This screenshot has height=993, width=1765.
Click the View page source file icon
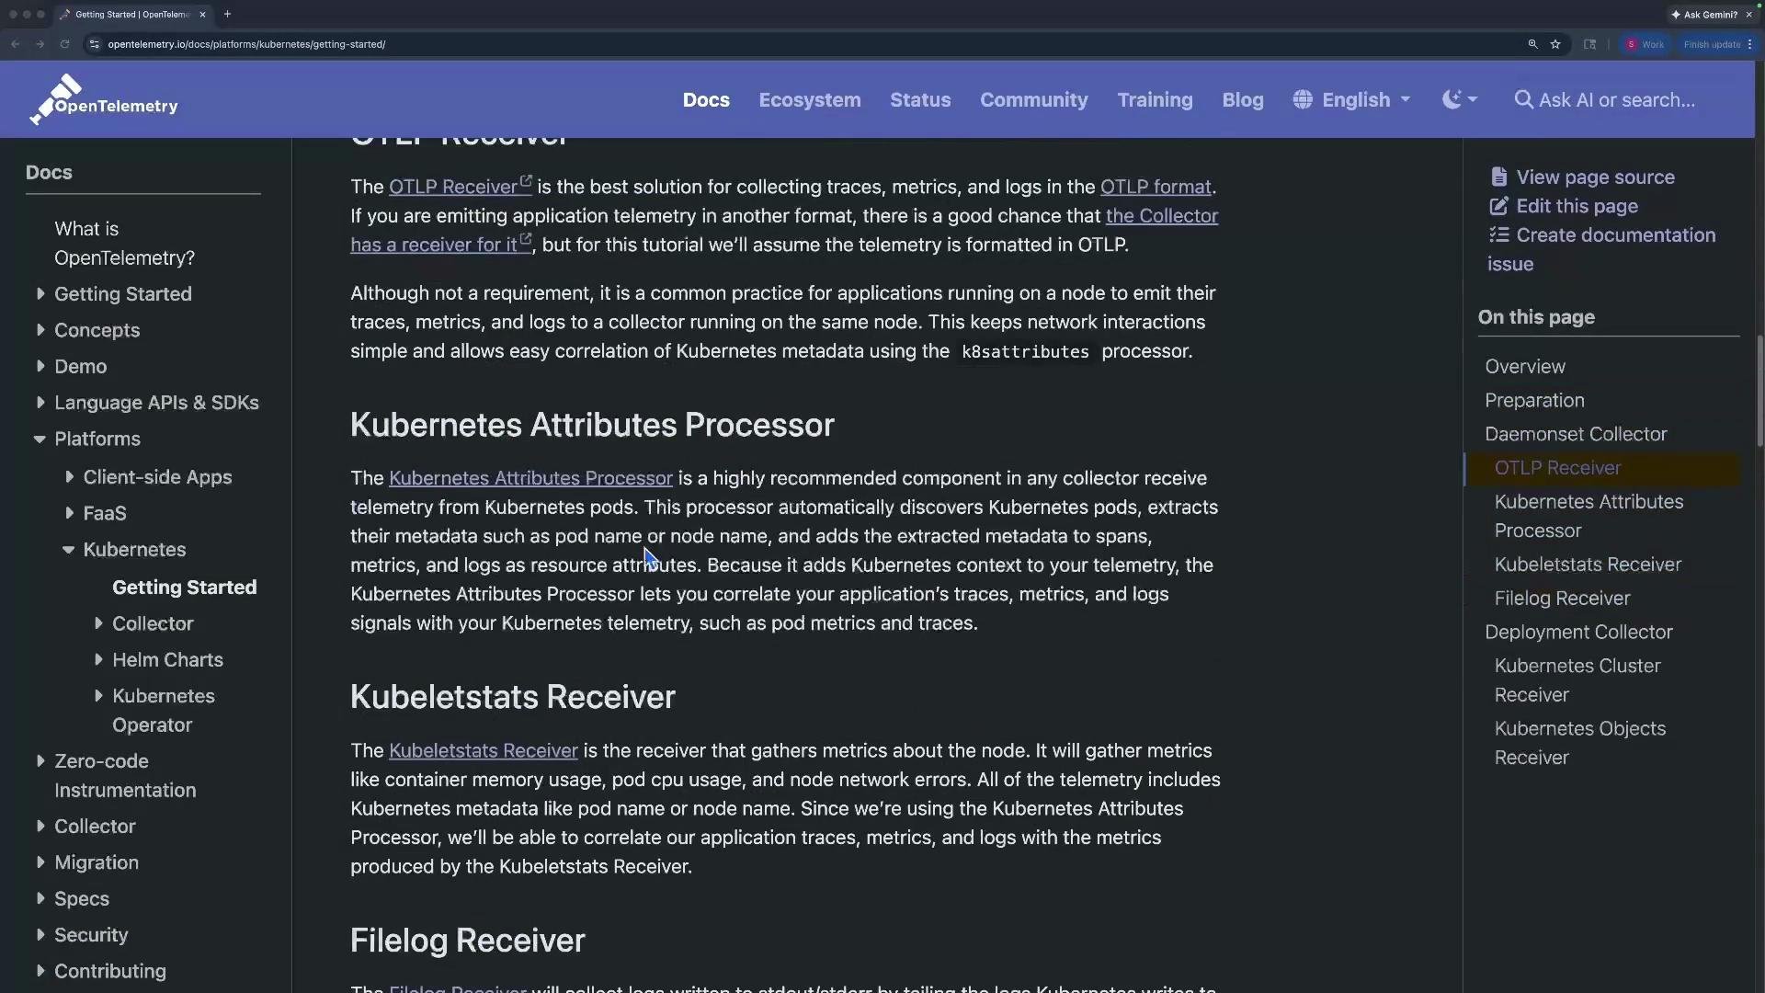pyautogui.click(x=1498, y=177)
